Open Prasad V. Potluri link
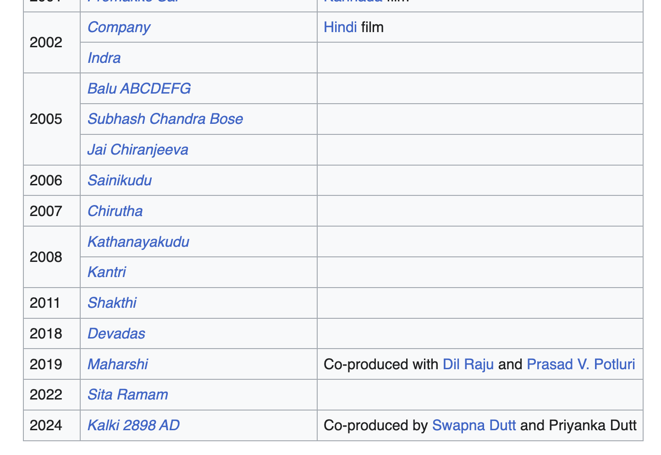The image size is (661, 455). (x=581, y=365)
